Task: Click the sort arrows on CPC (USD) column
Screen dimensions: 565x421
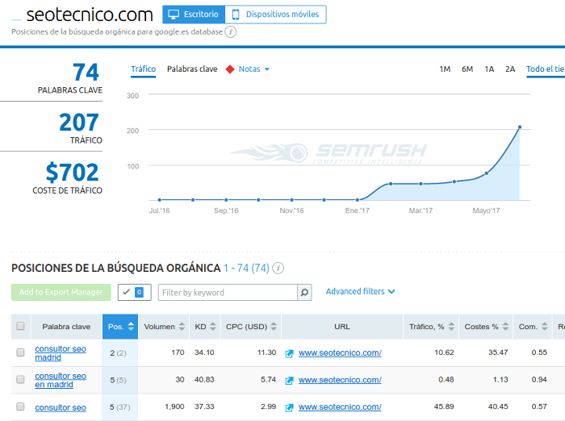Action: point(274,327)
